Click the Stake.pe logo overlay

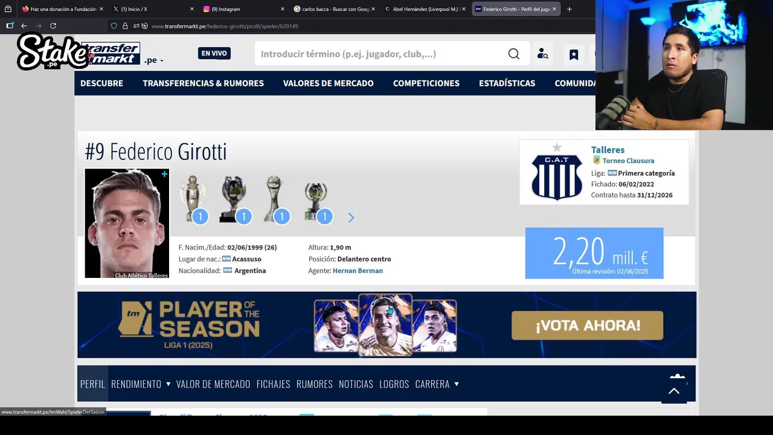tap(52, 51)
